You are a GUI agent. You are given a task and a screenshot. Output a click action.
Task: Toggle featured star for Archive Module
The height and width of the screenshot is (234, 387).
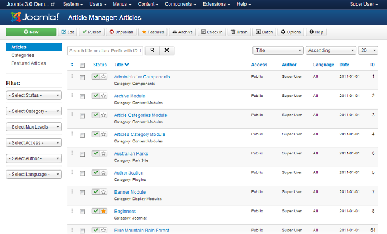tap(103, 96)
